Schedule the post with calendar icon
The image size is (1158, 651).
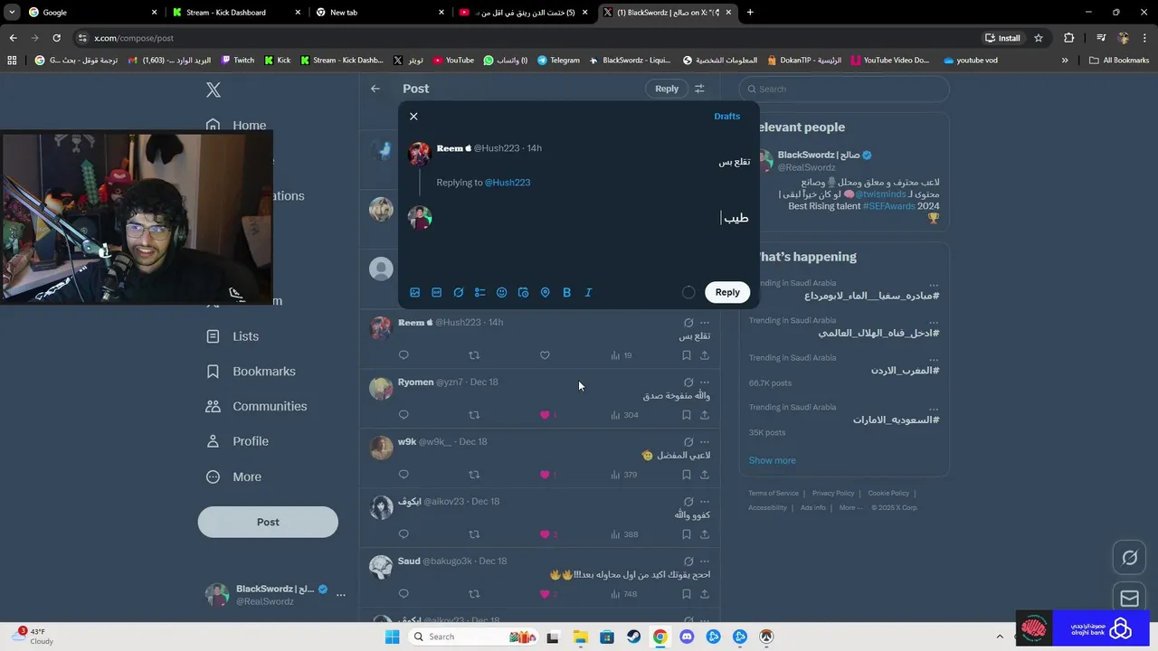tap(524, 292)
